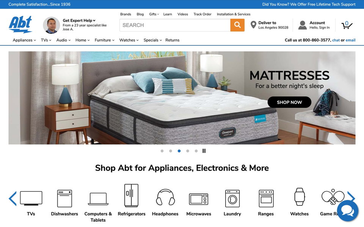Screen dimensions: 364x227
Task: Expand the Specials menu
Action: click(x=152, y=40)
